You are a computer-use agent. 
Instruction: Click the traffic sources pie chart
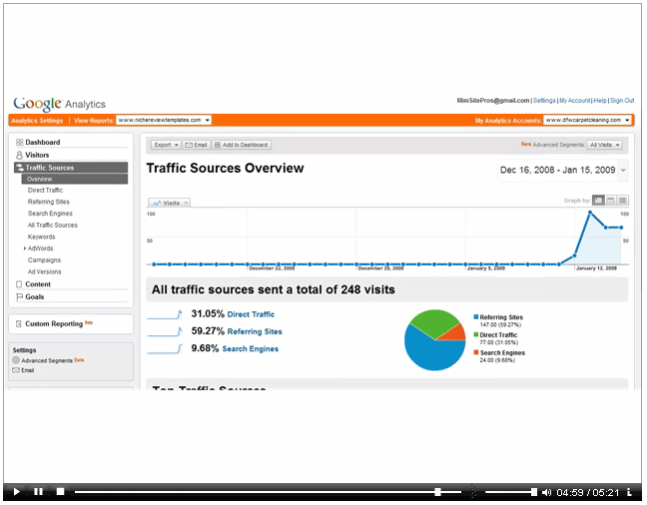tap(435, 340)
